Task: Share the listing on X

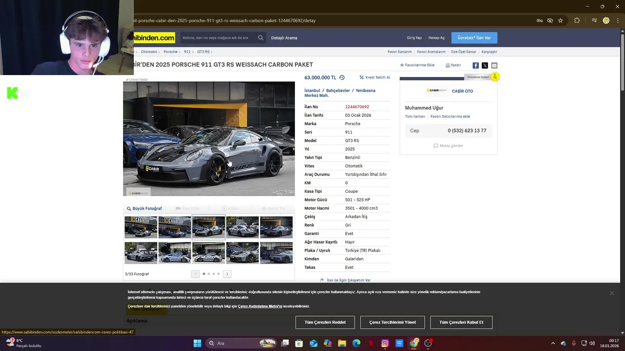Action: [x=485, y=65]
